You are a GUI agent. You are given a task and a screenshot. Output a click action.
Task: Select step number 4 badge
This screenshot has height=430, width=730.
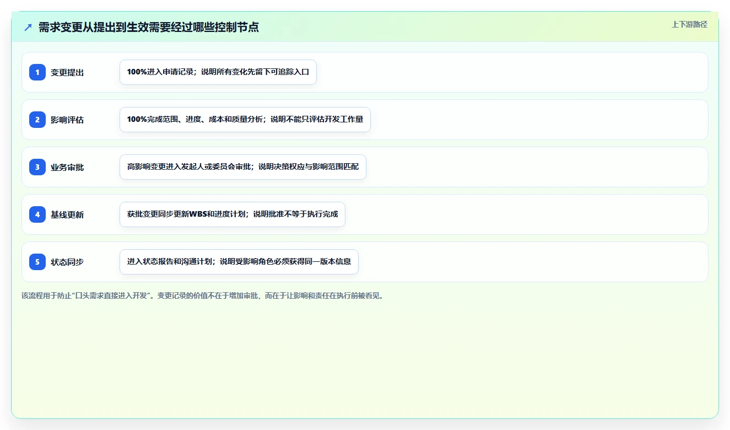37,214
